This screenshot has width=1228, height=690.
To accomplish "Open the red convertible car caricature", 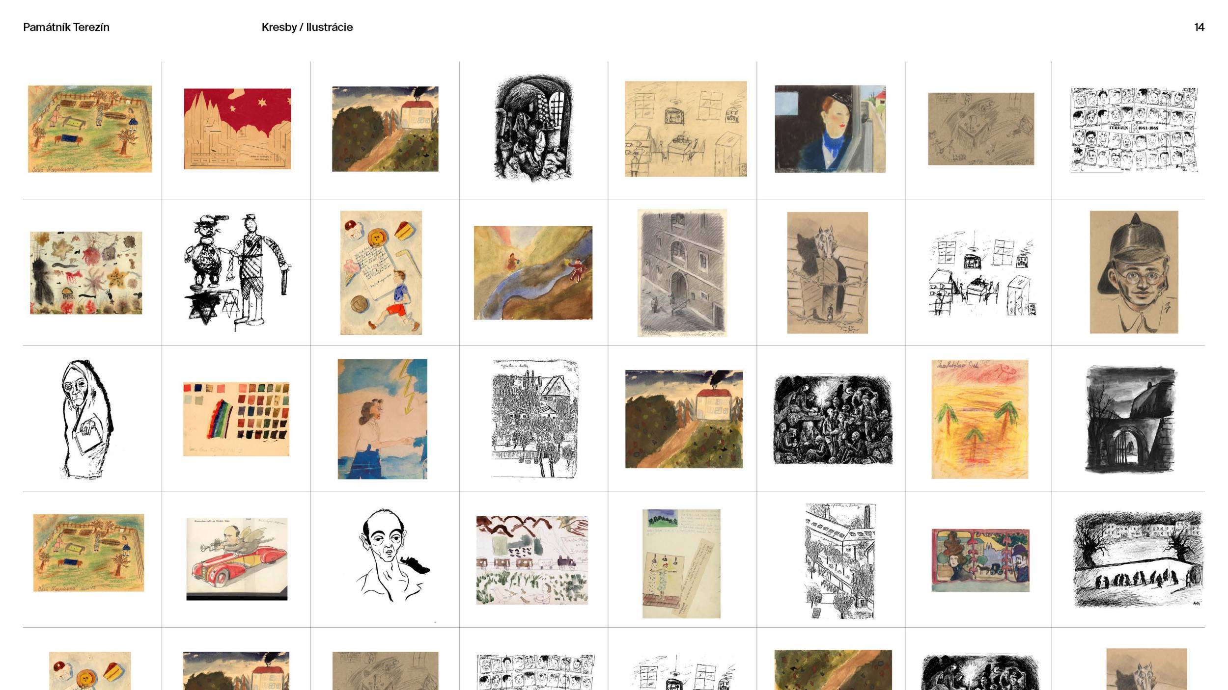I will tap(237, 559).
